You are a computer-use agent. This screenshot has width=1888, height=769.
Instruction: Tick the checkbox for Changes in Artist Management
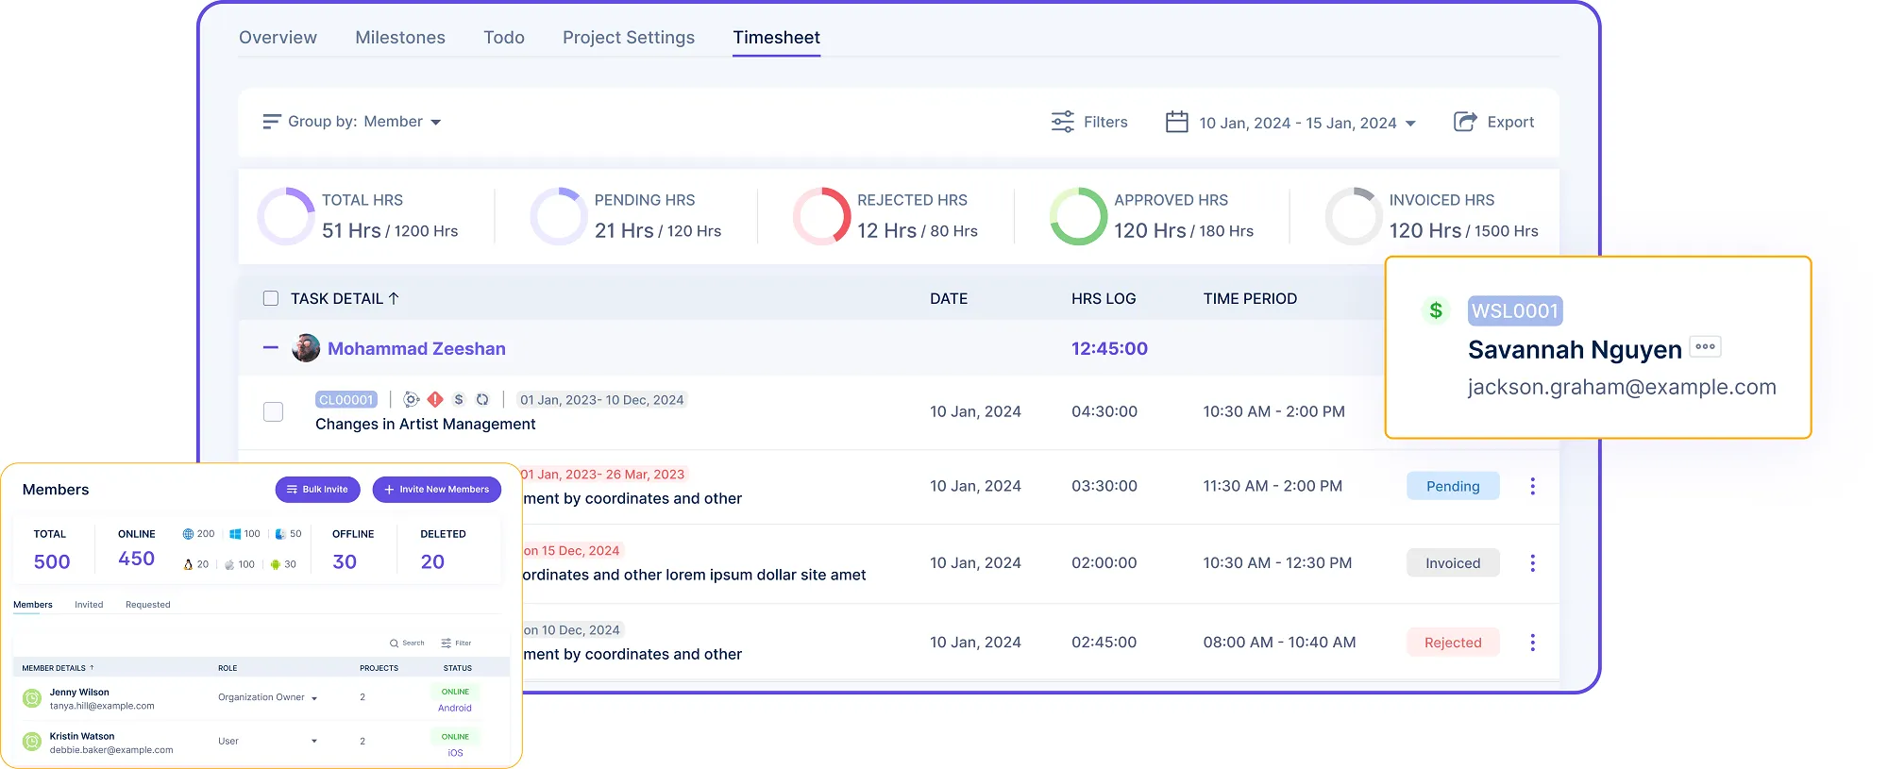point(273,411)
